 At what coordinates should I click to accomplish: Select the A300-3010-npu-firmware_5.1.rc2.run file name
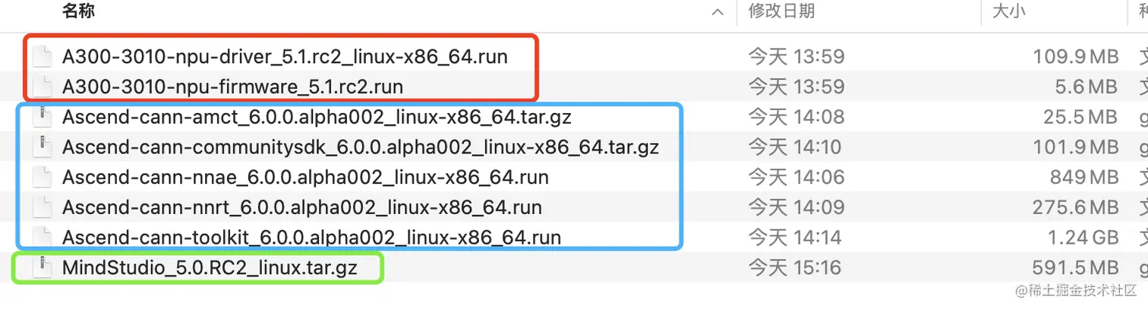pyautogui.click(x=232, y=87)
